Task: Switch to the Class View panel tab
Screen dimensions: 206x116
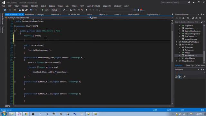Action: 200,65
